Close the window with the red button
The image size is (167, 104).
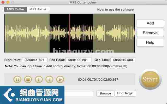tap(3, 2)
